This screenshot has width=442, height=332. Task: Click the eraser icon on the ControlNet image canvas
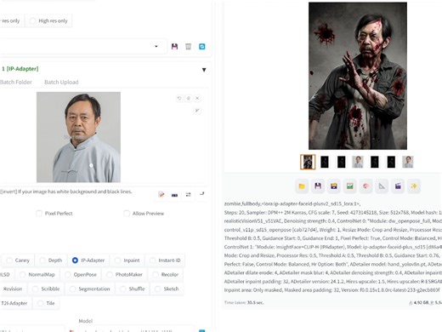tap(189, 98)
